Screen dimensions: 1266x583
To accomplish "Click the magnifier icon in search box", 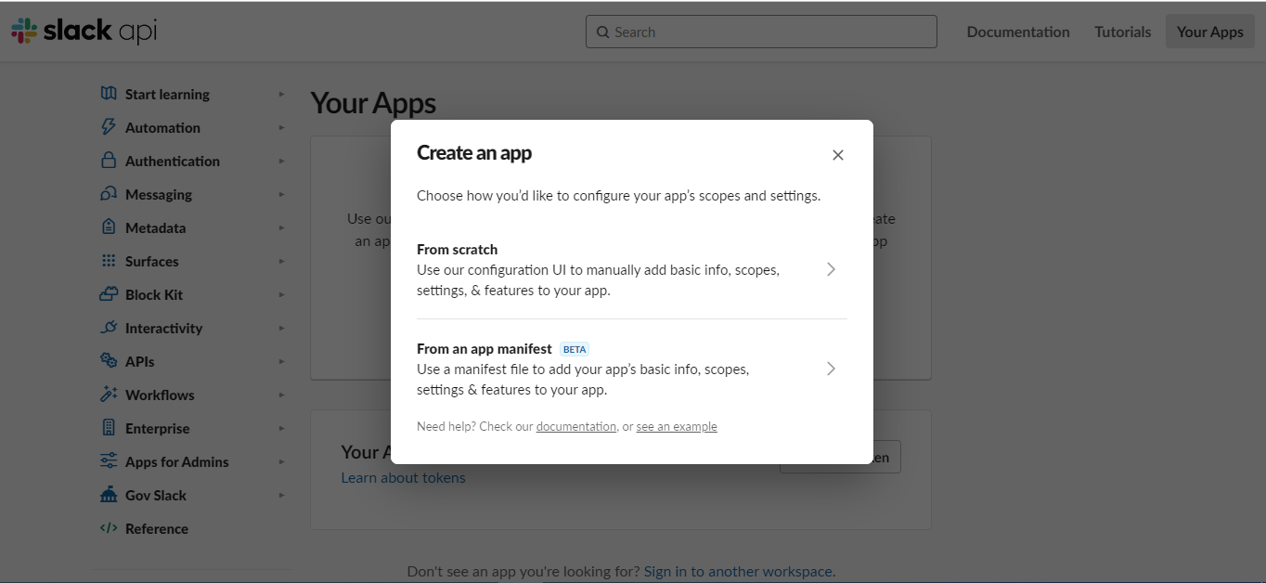I will click(603, 32).
